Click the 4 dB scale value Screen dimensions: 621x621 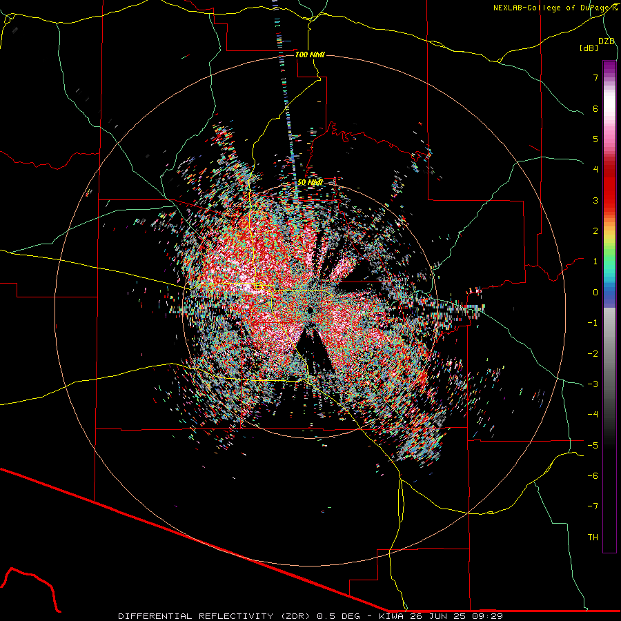[595, 170]
